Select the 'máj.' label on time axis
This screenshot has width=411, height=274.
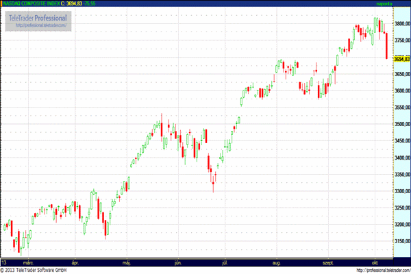pyautogui.click(x=126, y=262)
